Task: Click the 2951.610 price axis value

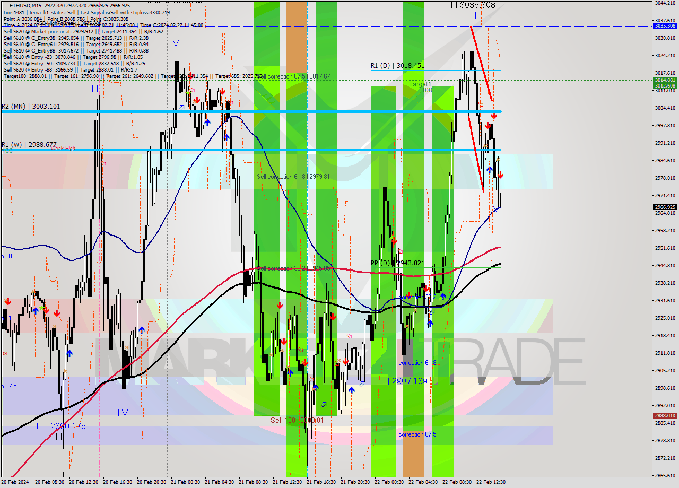Action: pos(665,248)
